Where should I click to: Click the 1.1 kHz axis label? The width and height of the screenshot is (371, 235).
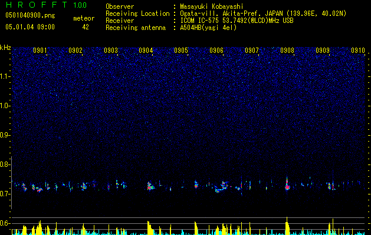pyautogui.click(x=5, y=76)
